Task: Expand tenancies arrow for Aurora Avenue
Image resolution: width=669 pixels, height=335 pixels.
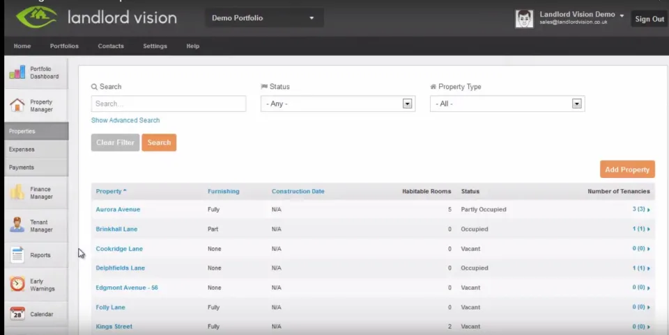Action: 649,210
